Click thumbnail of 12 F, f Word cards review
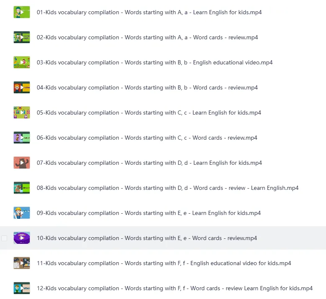 (x=22, y=288)
